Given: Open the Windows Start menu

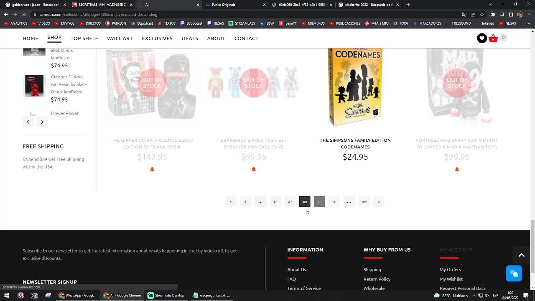Looking at the screenshot, I should (x=7, y=295).
